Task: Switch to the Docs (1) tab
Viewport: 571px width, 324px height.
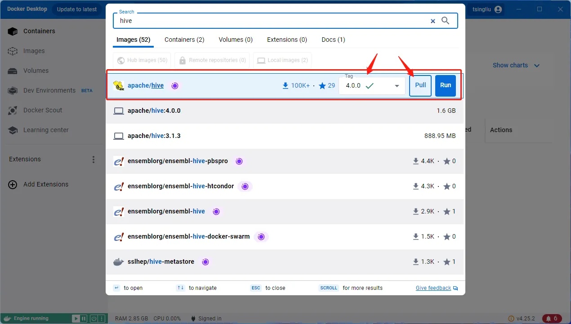Action: coord(334,40)
